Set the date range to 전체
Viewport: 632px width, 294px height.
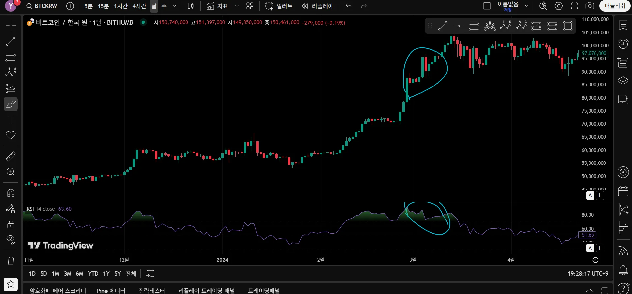pyautogui.click(x=131, y=274)
